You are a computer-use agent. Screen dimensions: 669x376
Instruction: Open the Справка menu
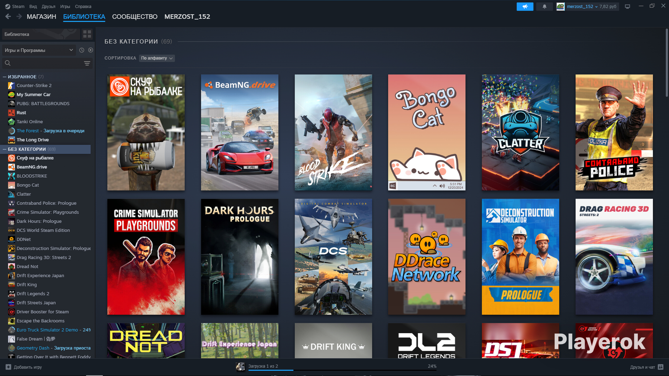coord(83,6)
